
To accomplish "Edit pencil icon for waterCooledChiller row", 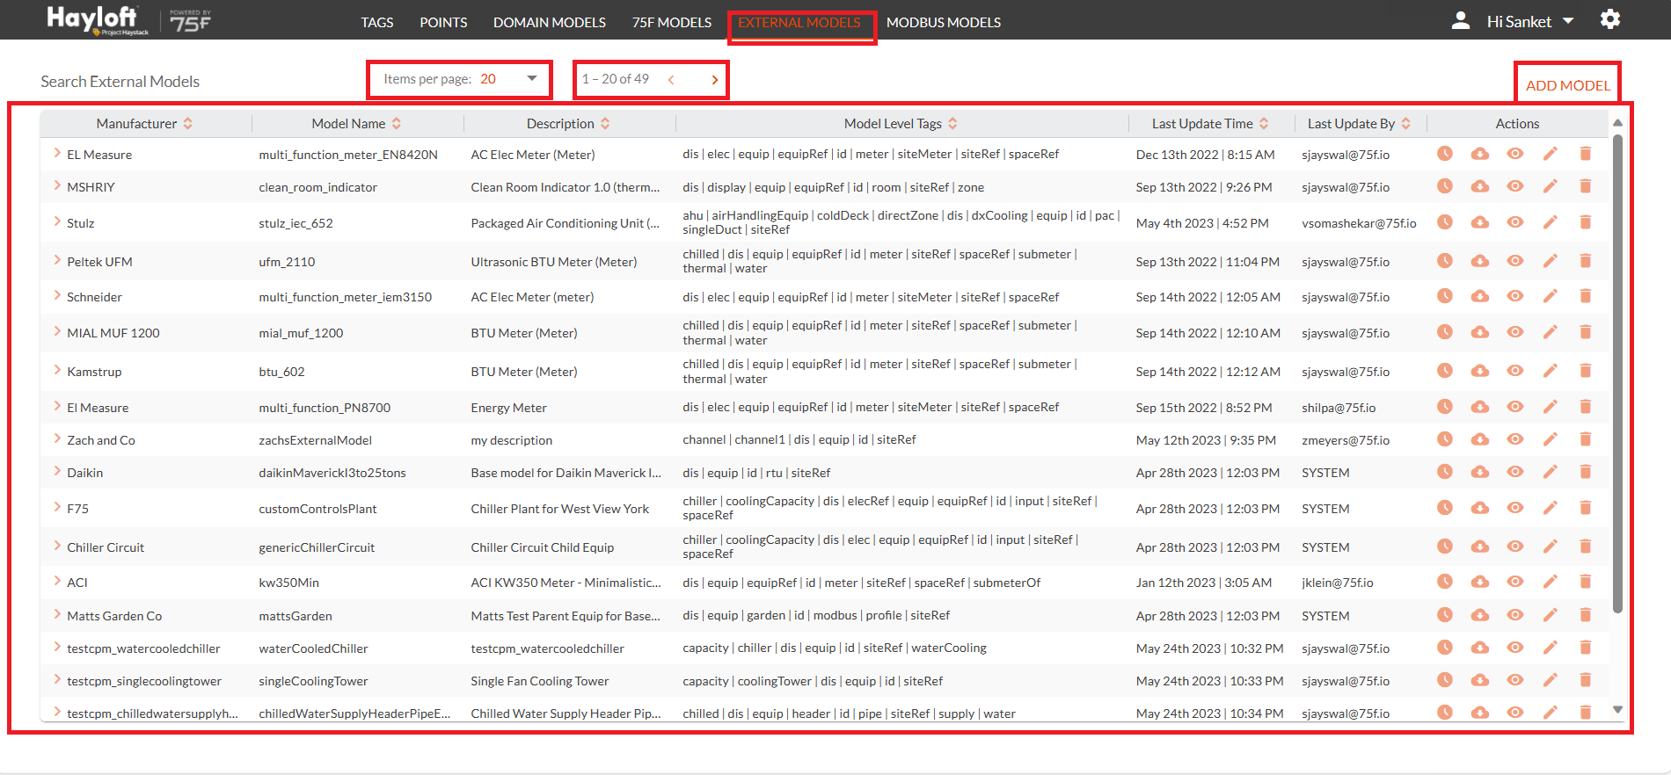I will (x=1550, y=648).
